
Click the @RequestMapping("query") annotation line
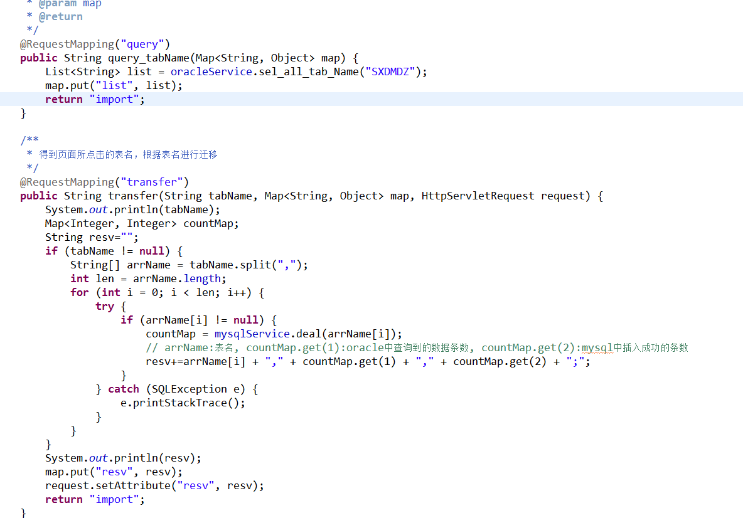click(x=95, y=44)
